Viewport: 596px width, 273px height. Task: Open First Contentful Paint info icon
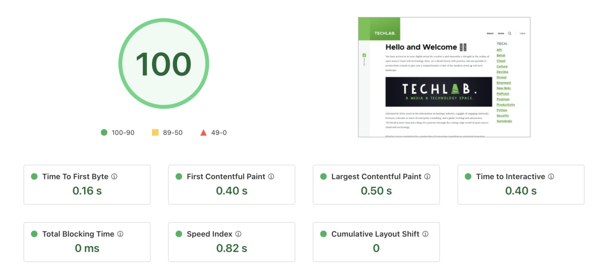[271, 176]
